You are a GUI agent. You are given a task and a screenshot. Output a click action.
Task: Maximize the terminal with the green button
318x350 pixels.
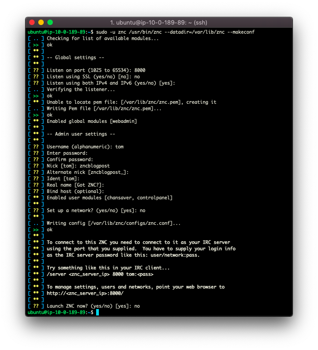[x=50, y=22]
